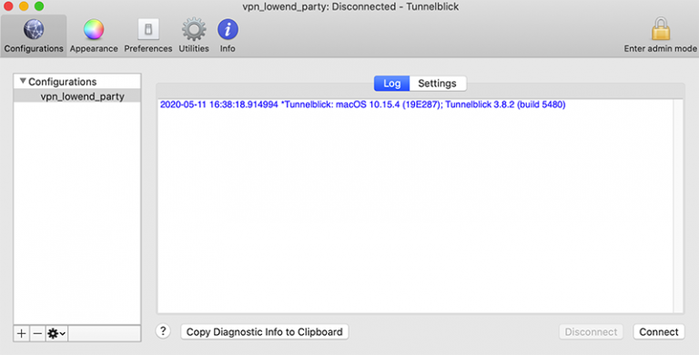
Task: Click Copy Diagnostic Info to Clipboard
Action: [264, 332]
